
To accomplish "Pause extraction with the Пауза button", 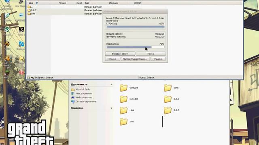I will click(x=151, y=54).
